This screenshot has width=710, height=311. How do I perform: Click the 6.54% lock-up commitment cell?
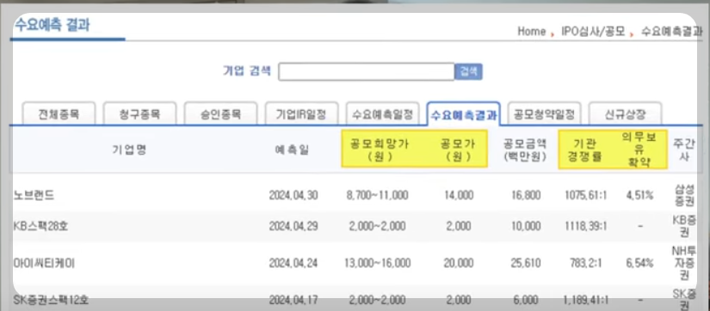pos(639,263)
